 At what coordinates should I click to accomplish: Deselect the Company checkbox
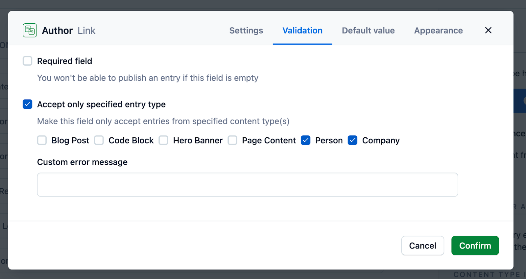click(353, 141)
